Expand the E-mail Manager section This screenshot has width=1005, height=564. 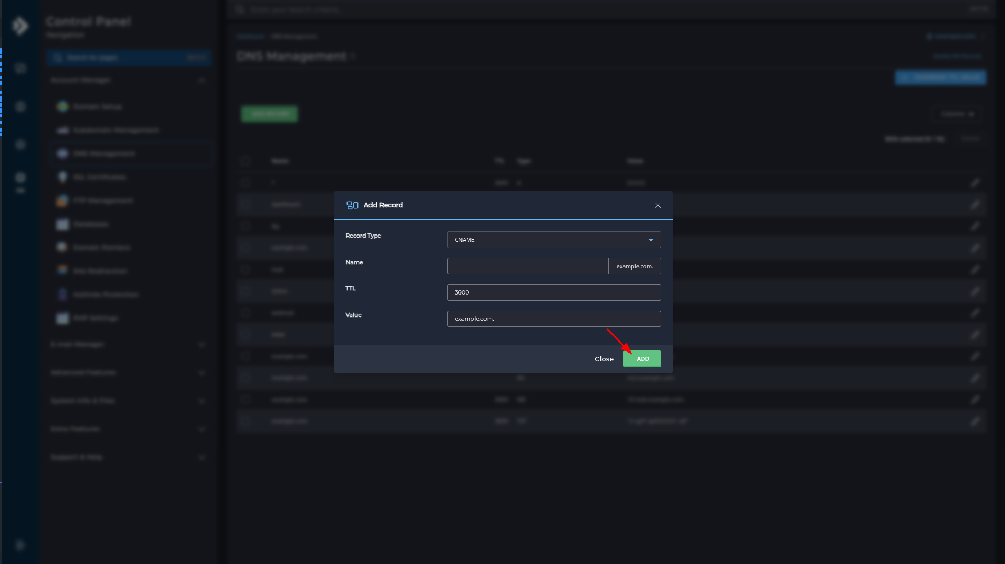pos(202,344)
